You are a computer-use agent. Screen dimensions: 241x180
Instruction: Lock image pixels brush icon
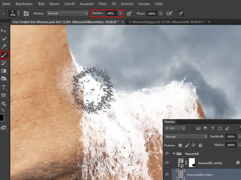(187, 145)
